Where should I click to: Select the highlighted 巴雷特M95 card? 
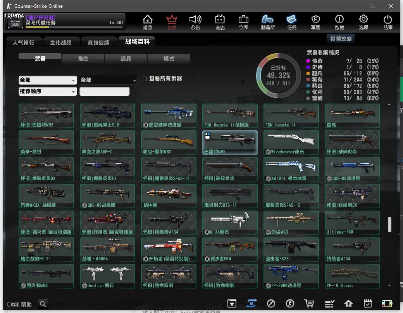230,142
